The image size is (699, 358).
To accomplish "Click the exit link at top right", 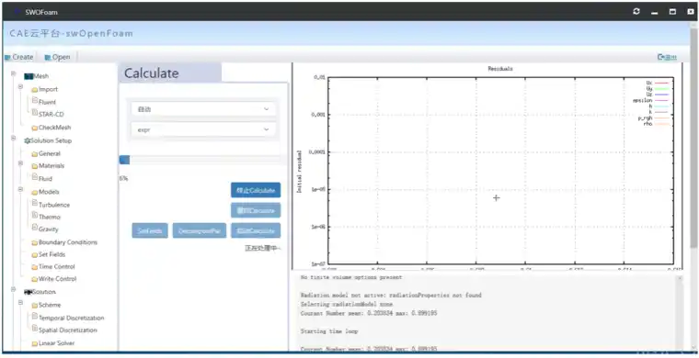I will (x=667, y=57).
